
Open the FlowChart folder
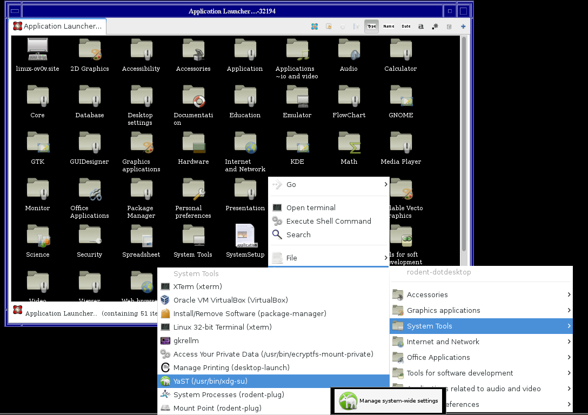point(349,96)
